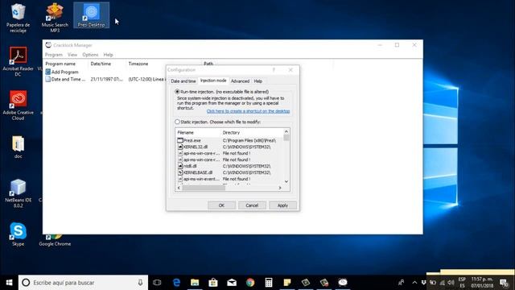515x290 pixels.
Task: Open the Papelera de reciclaje desktop icon
Action: click(18, 18)
